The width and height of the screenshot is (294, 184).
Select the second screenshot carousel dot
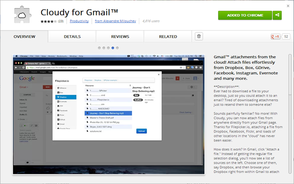(104, 48)
